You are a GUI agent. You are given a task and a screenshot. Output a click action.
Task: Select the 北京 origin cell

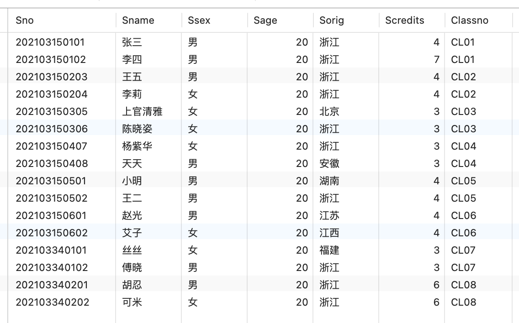(329, 112)
